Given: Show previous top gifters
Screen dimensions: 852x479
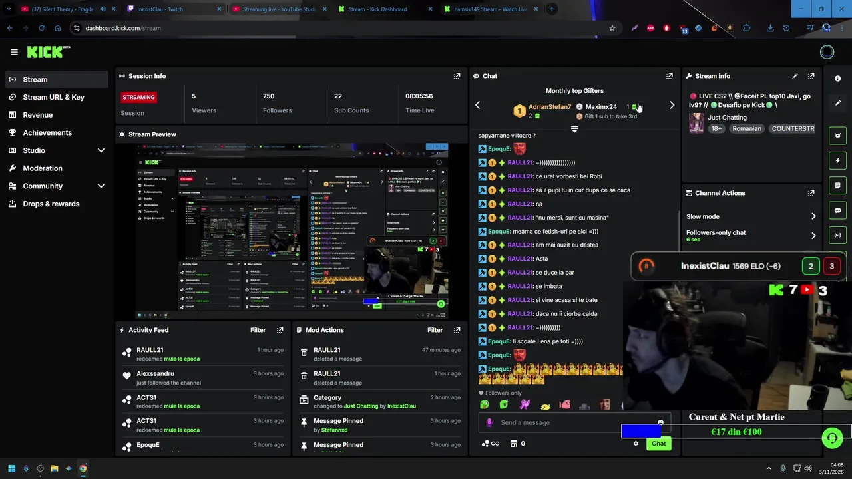Looking at the screenshot, I should tap(477, 105).
